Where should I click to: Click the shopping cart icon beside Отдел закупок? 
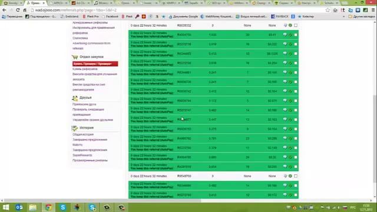point(75,57)
